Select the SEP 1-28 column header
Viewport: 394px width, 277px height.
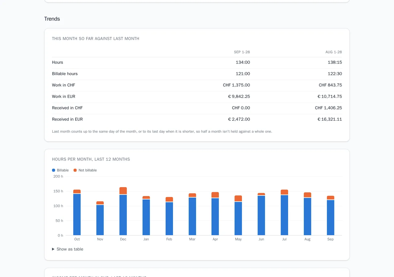(x=242, y=52)
